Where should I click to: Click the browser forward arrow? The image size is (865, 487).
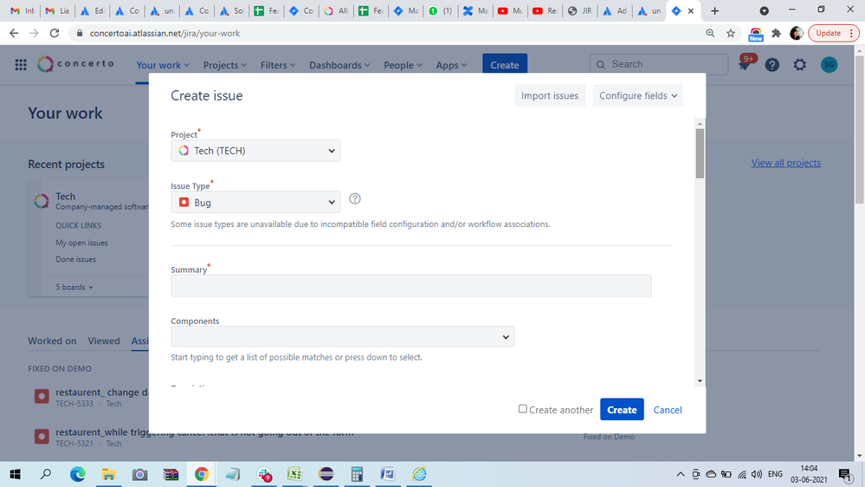tap(35, 33)
